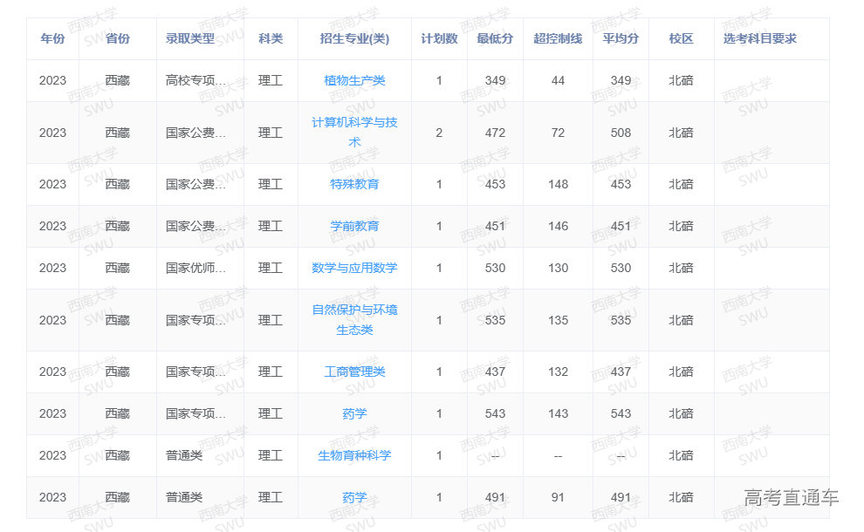Open the 工商管理类 major link
Viewport: 864px width, 532px height.
click(354, 372)
